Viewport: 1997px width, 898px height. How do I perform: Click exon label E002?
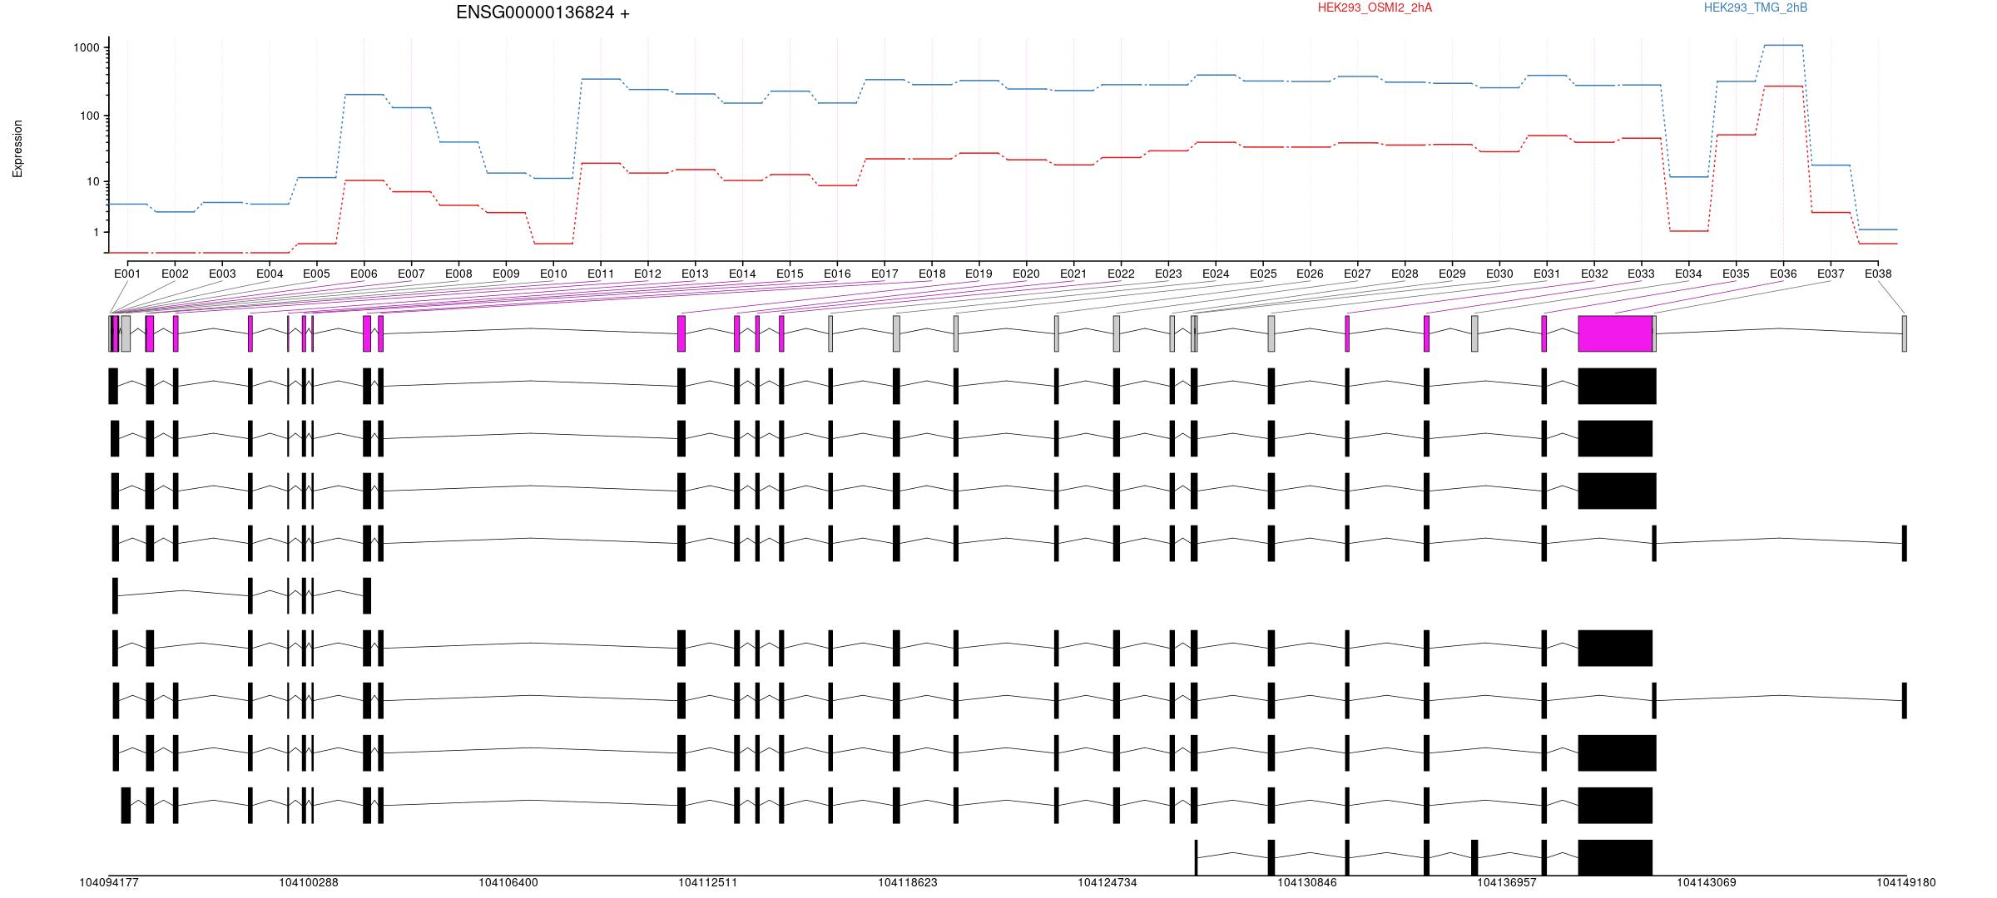(175, 274)
